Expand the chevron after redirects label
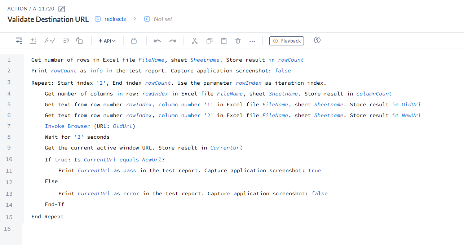This screenshot has width=464, height=245. (134, 19)
